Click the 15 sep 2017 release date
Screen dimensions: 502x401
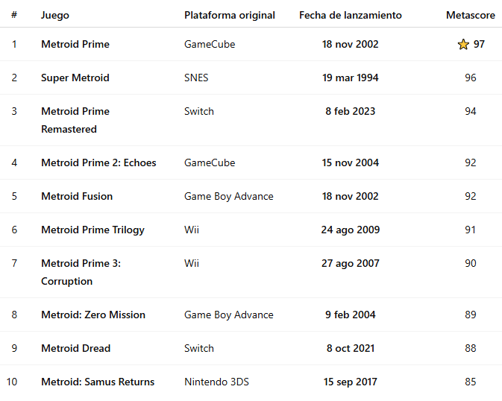(x=350, y=382)
